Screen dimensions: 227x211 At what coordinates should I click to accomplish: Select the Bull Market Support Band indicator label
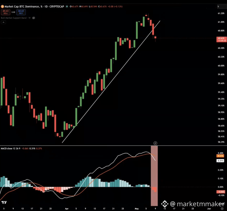coord(16,18)
